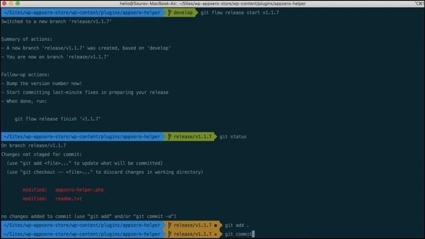Click the modified readme.txt file entry

click(x=52, y=199)
